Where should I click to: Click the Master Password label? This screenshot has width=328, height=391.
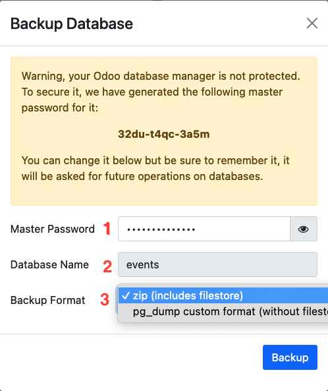[53, 229]
